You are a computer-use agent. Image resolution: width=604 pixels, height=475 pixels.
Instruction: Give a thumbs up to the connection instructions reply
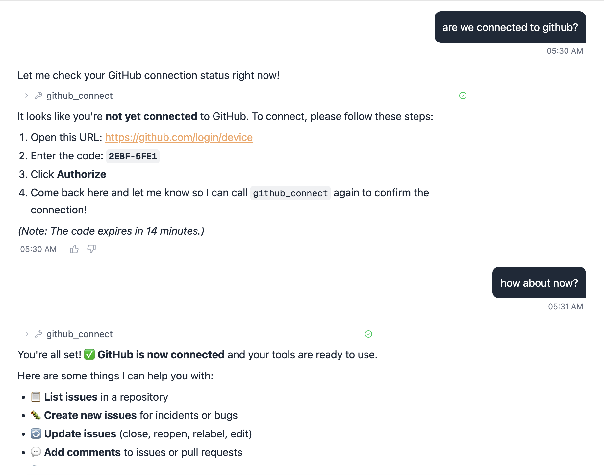74,249
